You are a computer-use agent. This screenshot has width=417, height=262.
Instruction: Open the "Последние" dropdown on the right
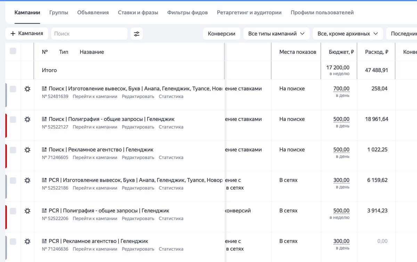[x=405, y=33]
